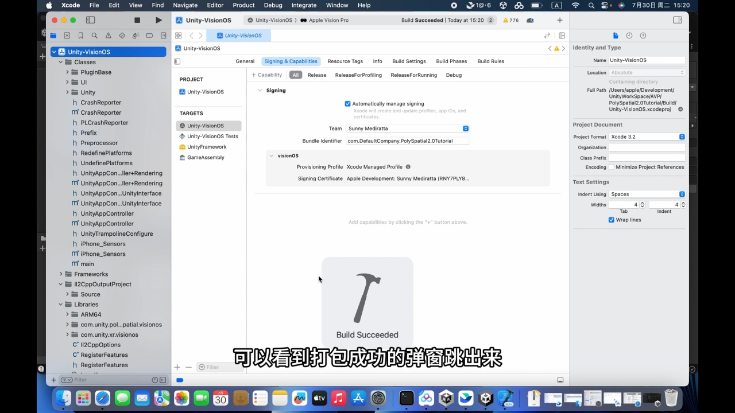Open the Debug navigator spray icon
The width and height of the screenshot is (735, 413).
136,36
